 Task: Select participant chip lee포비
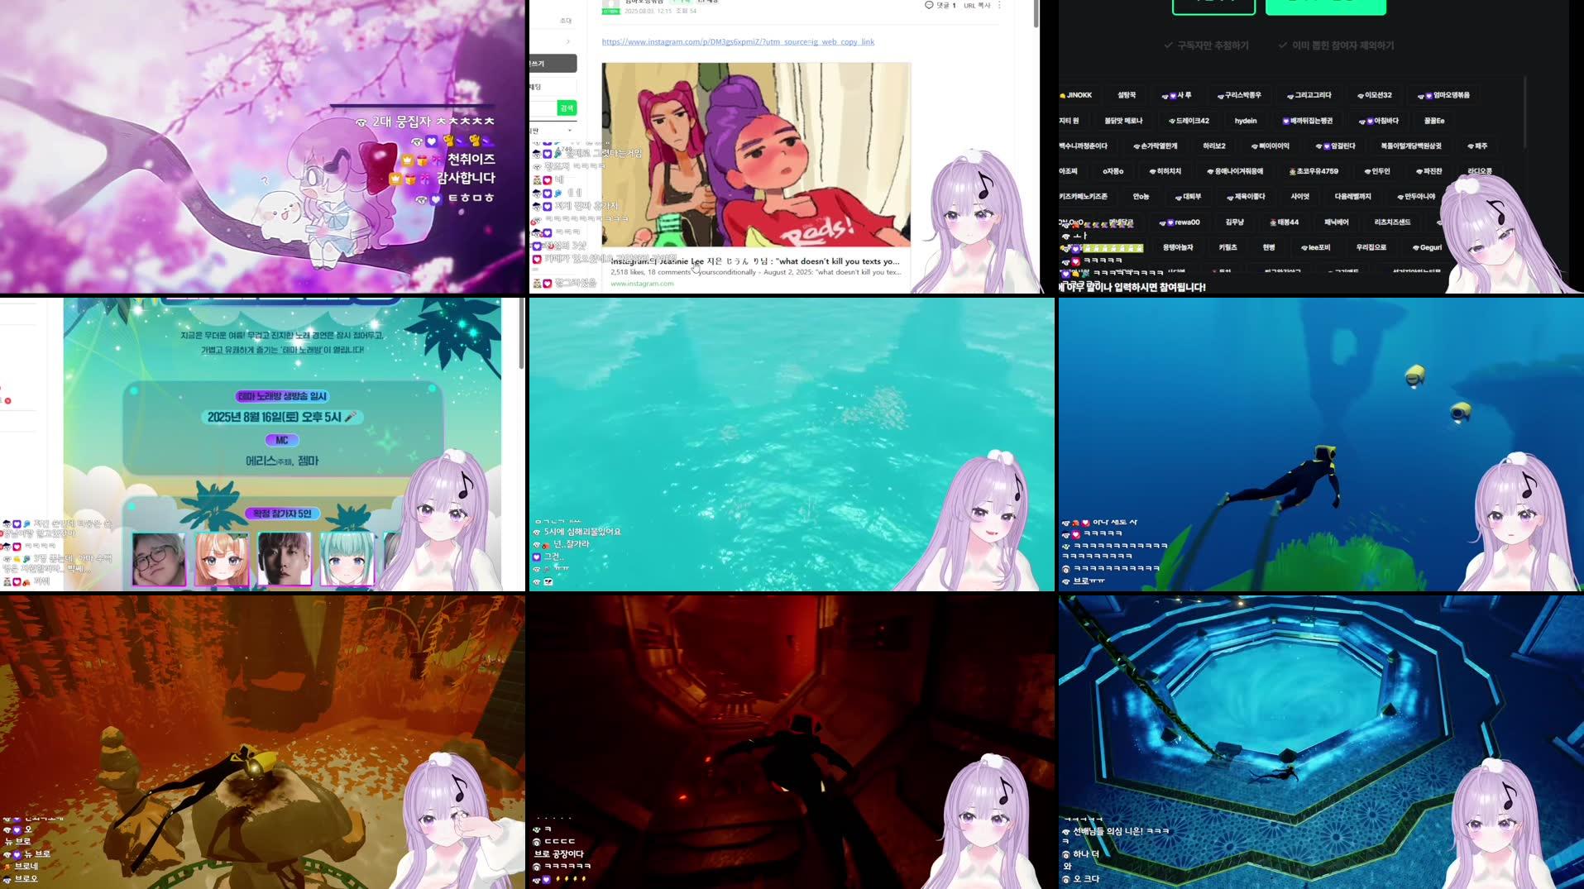point(1315,247)
